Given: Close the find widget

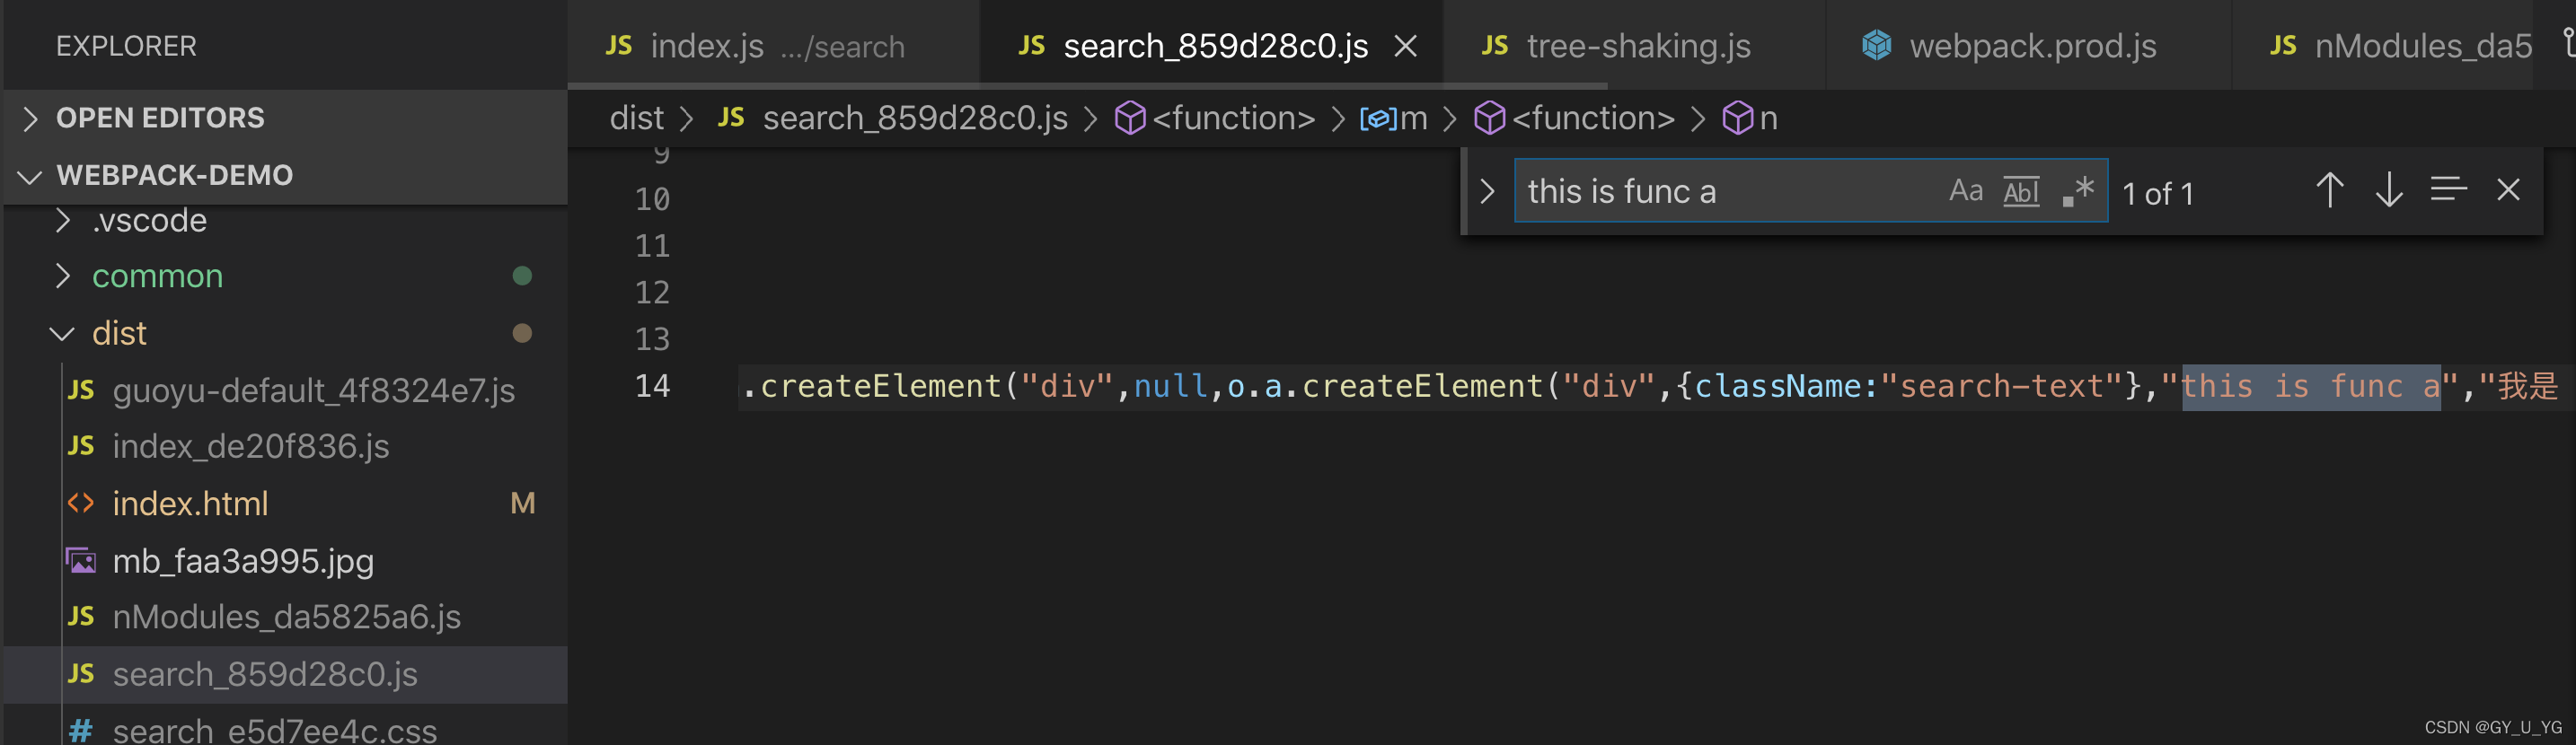Looking at the screenshot, I should 2508,190.
